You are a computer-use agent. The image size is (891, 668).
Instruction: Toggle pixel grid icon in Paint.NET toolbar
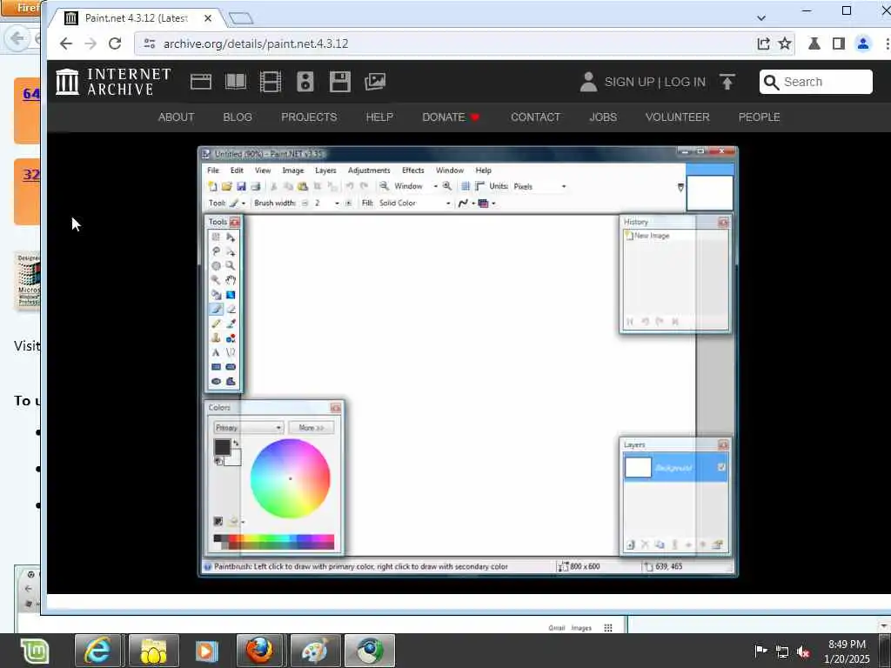click(x=465, y=186)
